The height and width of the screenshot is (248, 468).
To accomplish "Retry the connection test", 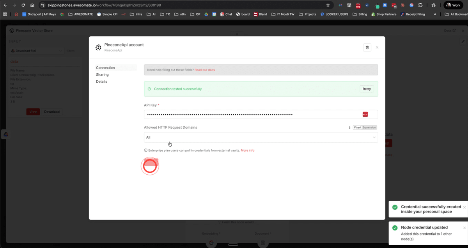I will 367,89.
